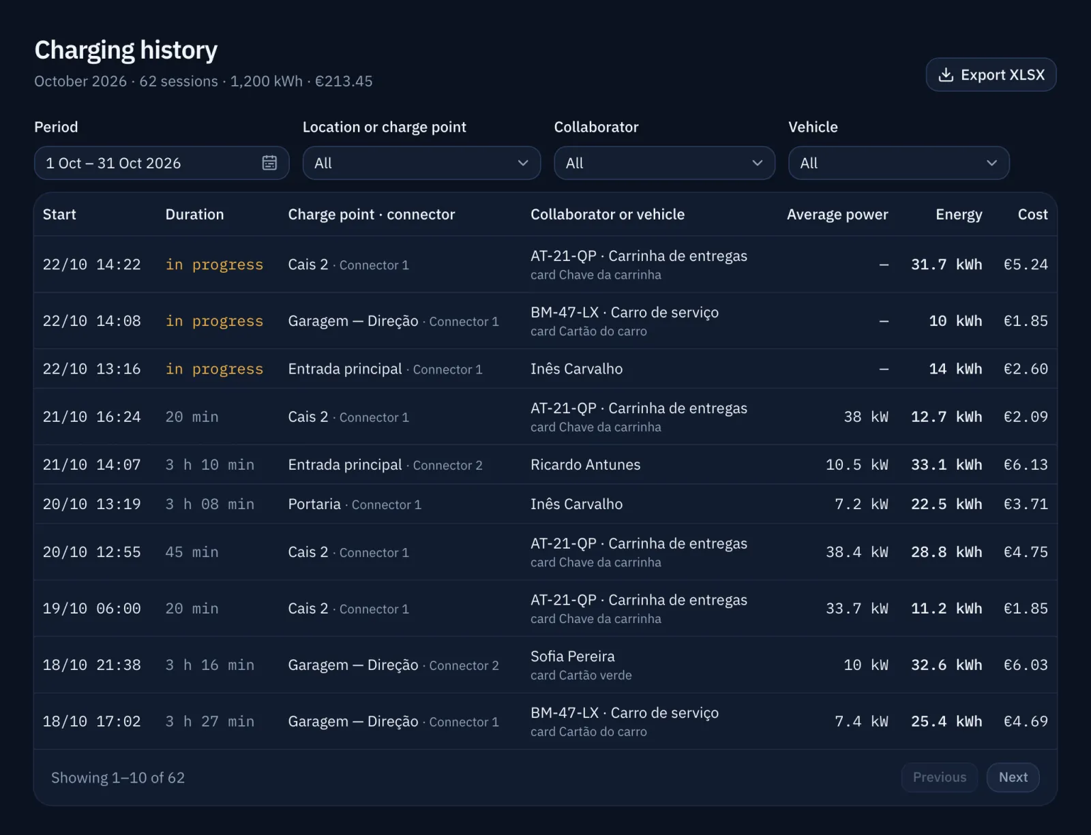Select the 38.4 kW average power value
The width and height of the screenshot is (1091, 835).
point(857,552)
